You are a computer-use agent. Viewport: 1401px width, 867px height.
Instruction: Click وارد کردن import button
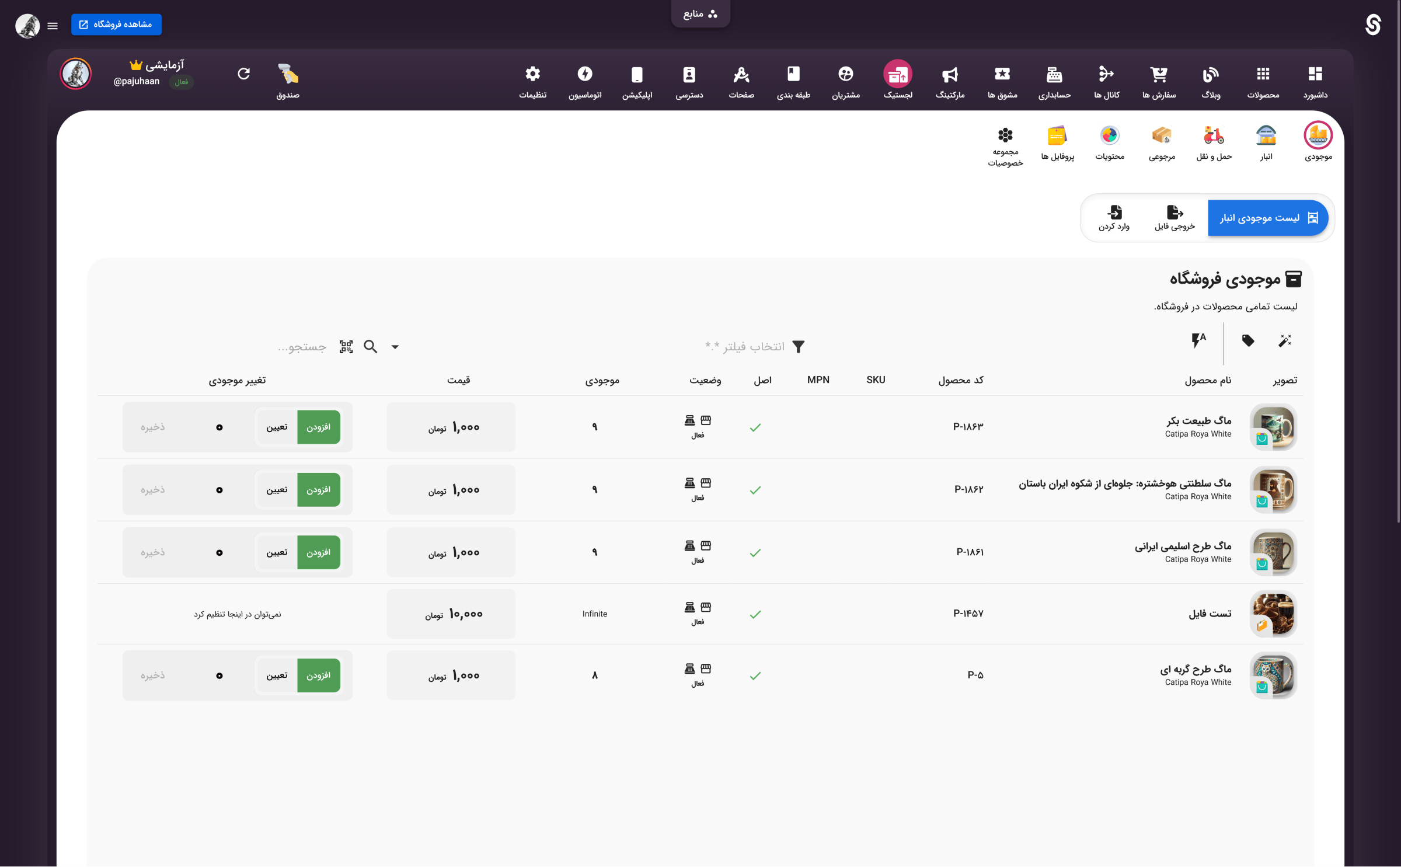pyautogui.click(x=1114, y=218)
